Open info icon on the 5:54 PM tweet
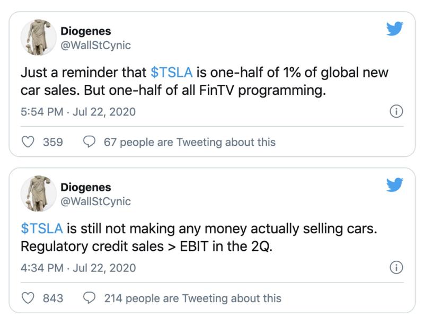The image size is (424, 326). pyautogui.click(x=396, y=112)
